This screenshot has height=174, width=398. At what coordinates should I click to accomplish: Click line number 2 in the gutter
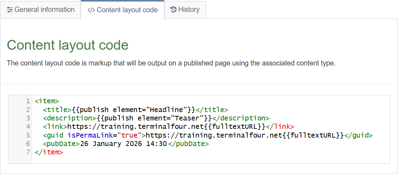pos(28,110)
